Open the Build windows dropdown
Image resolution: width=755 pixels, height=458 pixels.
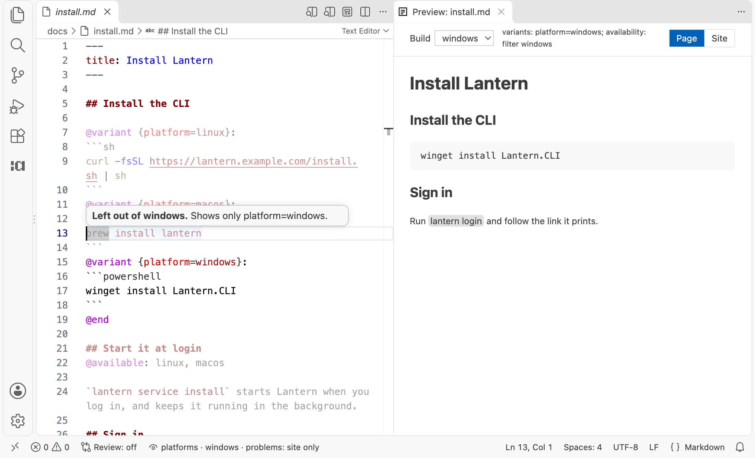(x=464, y=38)
